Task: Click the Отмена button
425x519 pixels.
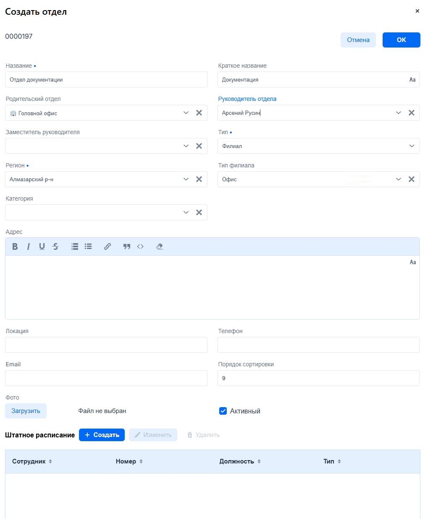Action: [x=358, y=40]
